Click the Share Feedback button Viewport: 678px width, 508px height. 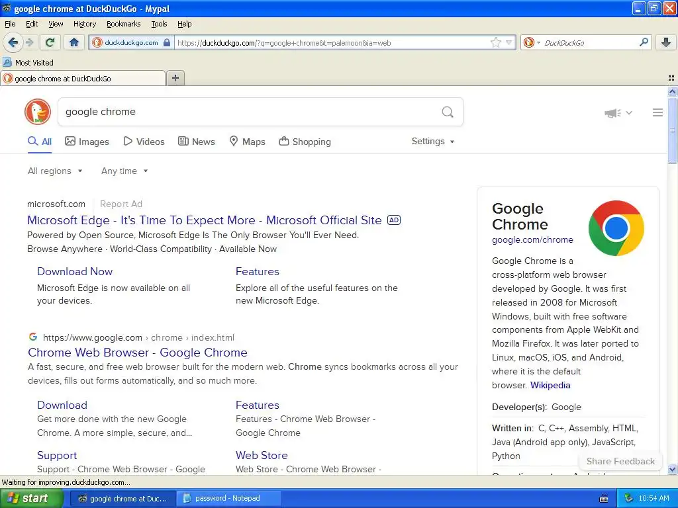tap(620, 461)
